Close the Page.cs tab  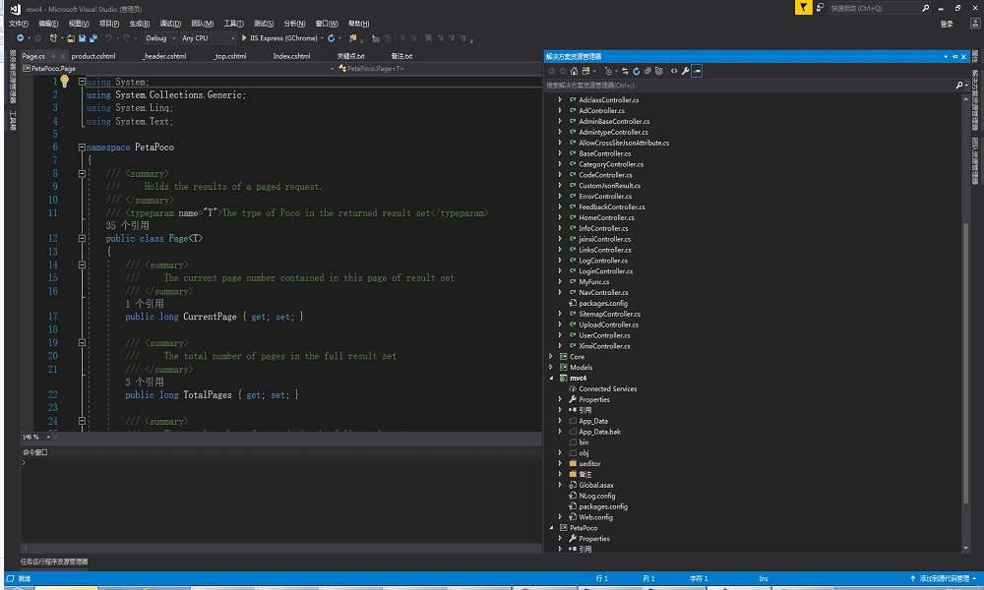tap(62, 56)
